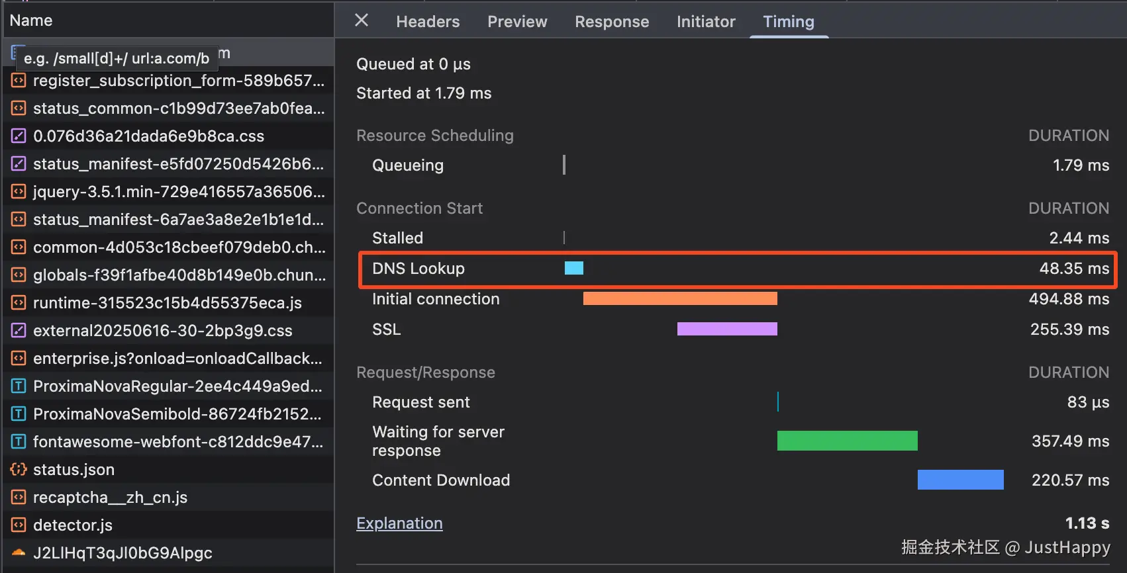The image size is (1127, 573).
Task: Select the runtime-315523c15b4d55375eca.js request
Action: pos(168,303)
